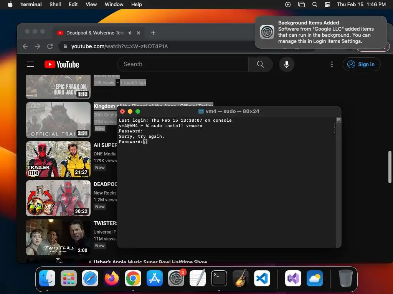
Task: Click the Now Playing menu bar icon
Action: pyautogui.click(x=288, y=5)
